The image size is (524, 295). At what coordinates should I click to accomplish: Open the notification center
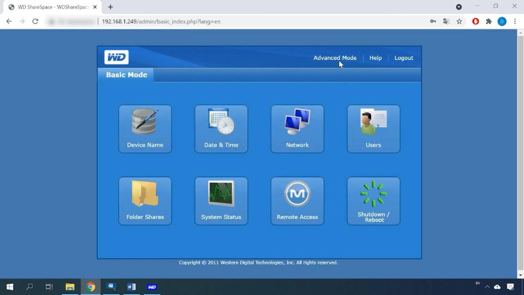(x=510, y=287)
